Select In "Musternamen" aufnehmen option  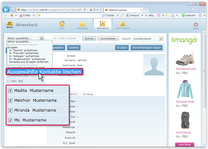(x=27, y=59)
